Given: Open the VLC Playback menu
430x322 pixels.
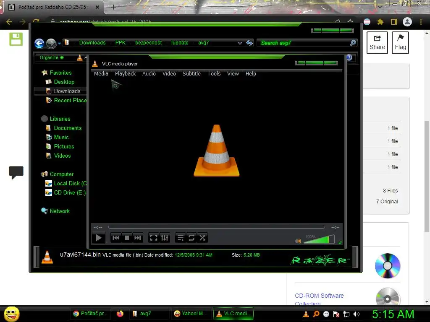Looking at the screenshot, I should 125,74.
